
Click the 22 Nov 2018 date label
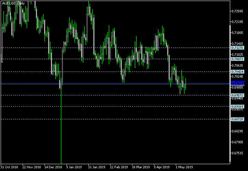point(31,167)
